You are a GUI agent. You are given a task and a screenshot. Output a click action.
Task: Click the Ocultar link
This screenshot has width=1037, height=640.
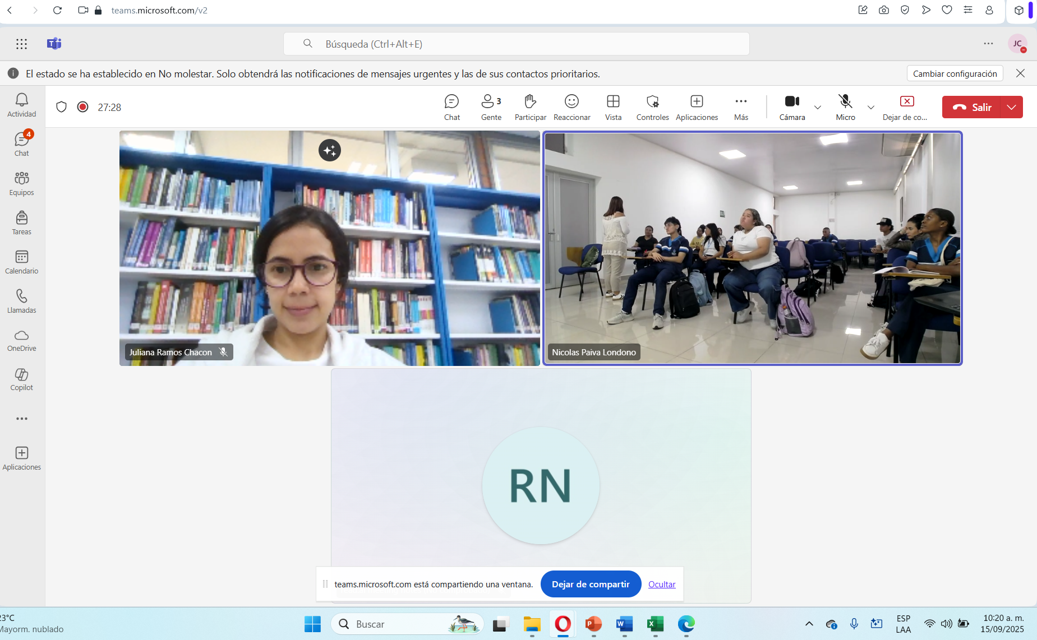point(662,584)
